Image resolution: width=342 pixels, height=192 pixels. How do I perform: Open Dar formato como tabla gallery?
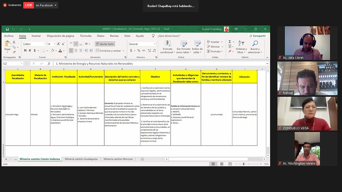click(183, 47)
